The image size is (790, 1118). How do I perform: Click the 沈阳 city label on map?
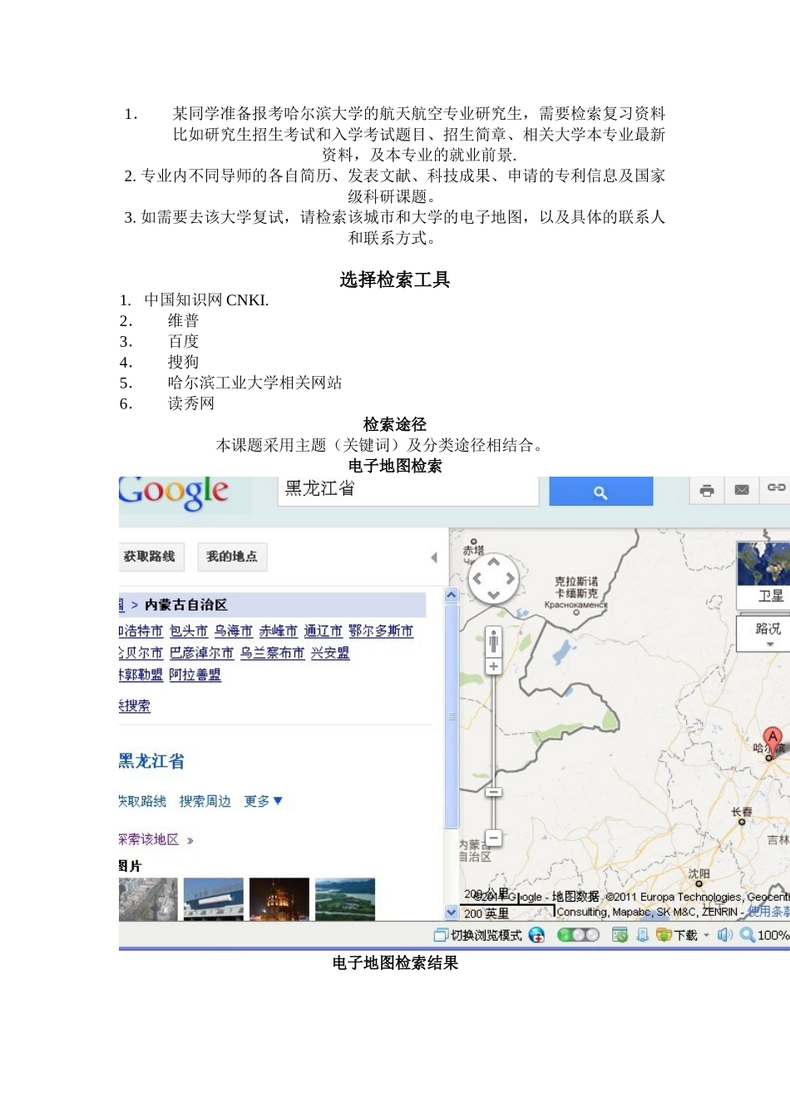(699, 874)
